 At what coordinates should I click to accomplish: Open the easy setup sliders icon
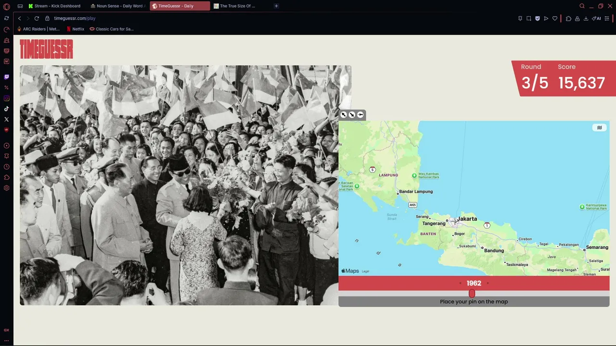pos(607,18)
